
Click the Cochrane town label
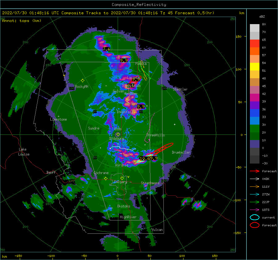pos(101,173)
